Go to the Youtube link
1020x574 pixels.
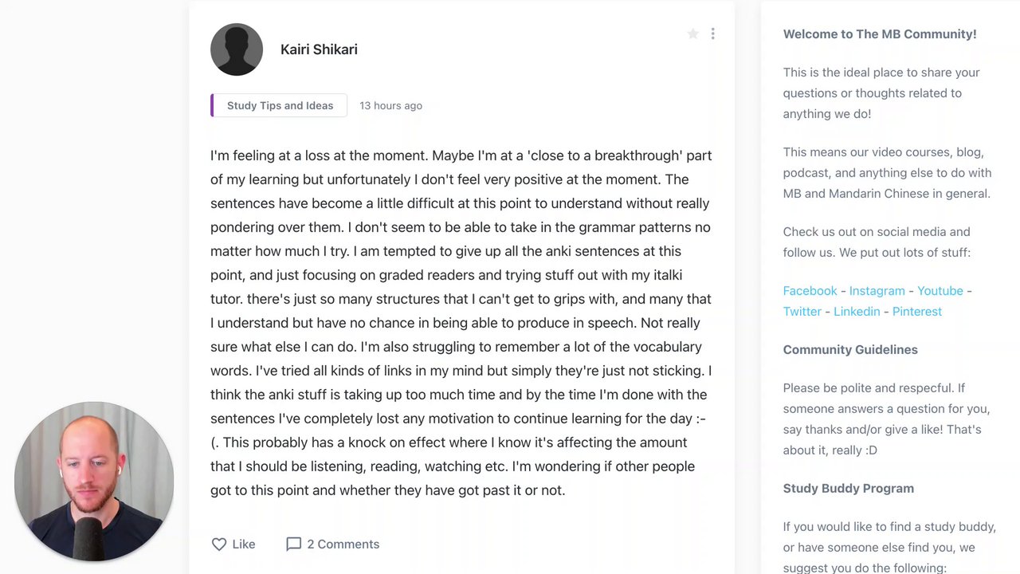coord(940,291)
